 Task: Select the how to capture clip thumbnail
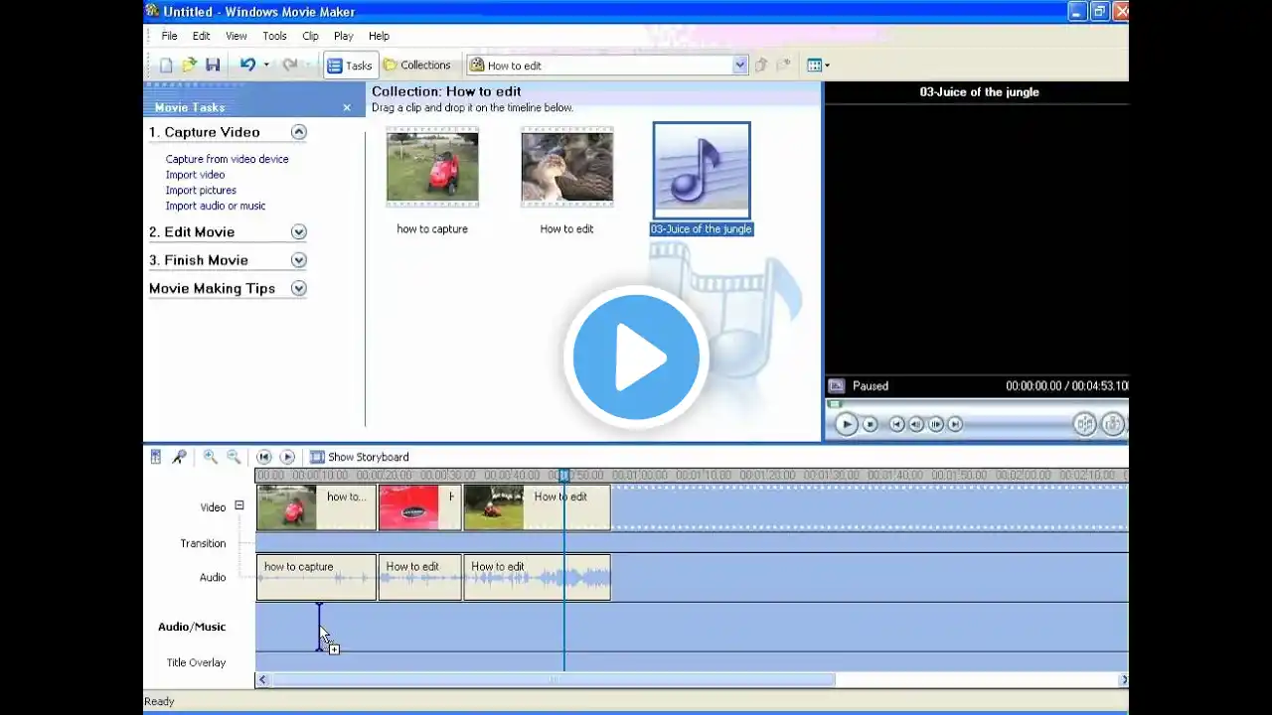[432, 167]
